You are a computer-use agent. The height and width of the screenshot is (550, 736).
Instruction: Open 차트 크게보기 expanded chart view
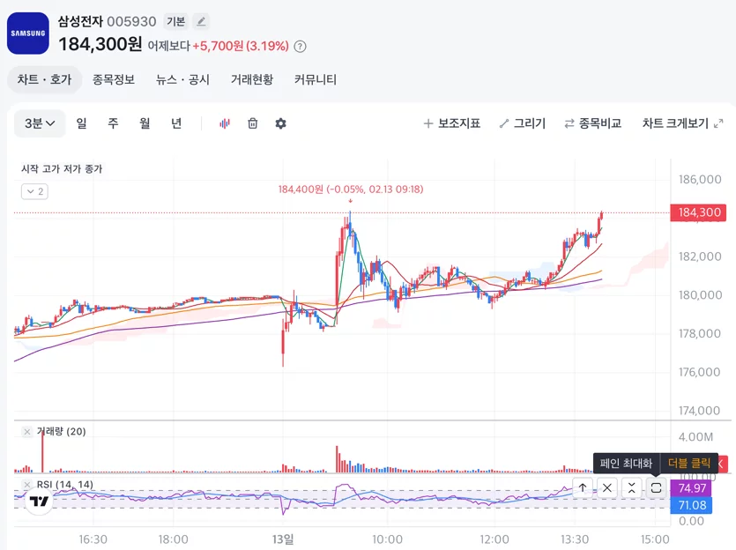682,123
